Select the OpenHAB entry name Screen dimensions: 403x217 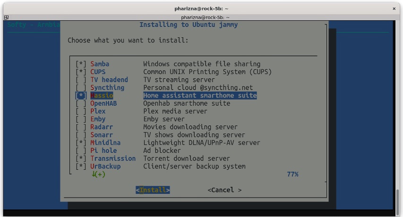click(103, 103)
